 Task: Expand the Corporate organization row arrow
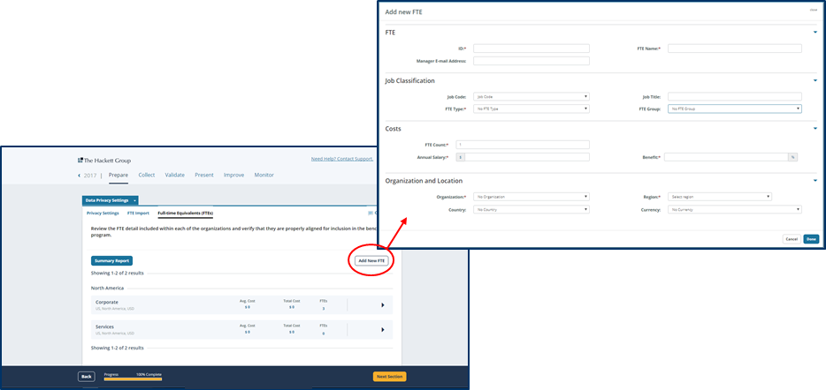coord(382,304)
